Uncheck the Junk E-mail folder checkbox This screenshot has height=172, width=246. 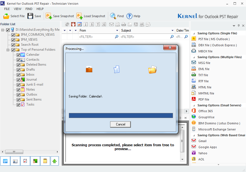(x=18, y=85)
